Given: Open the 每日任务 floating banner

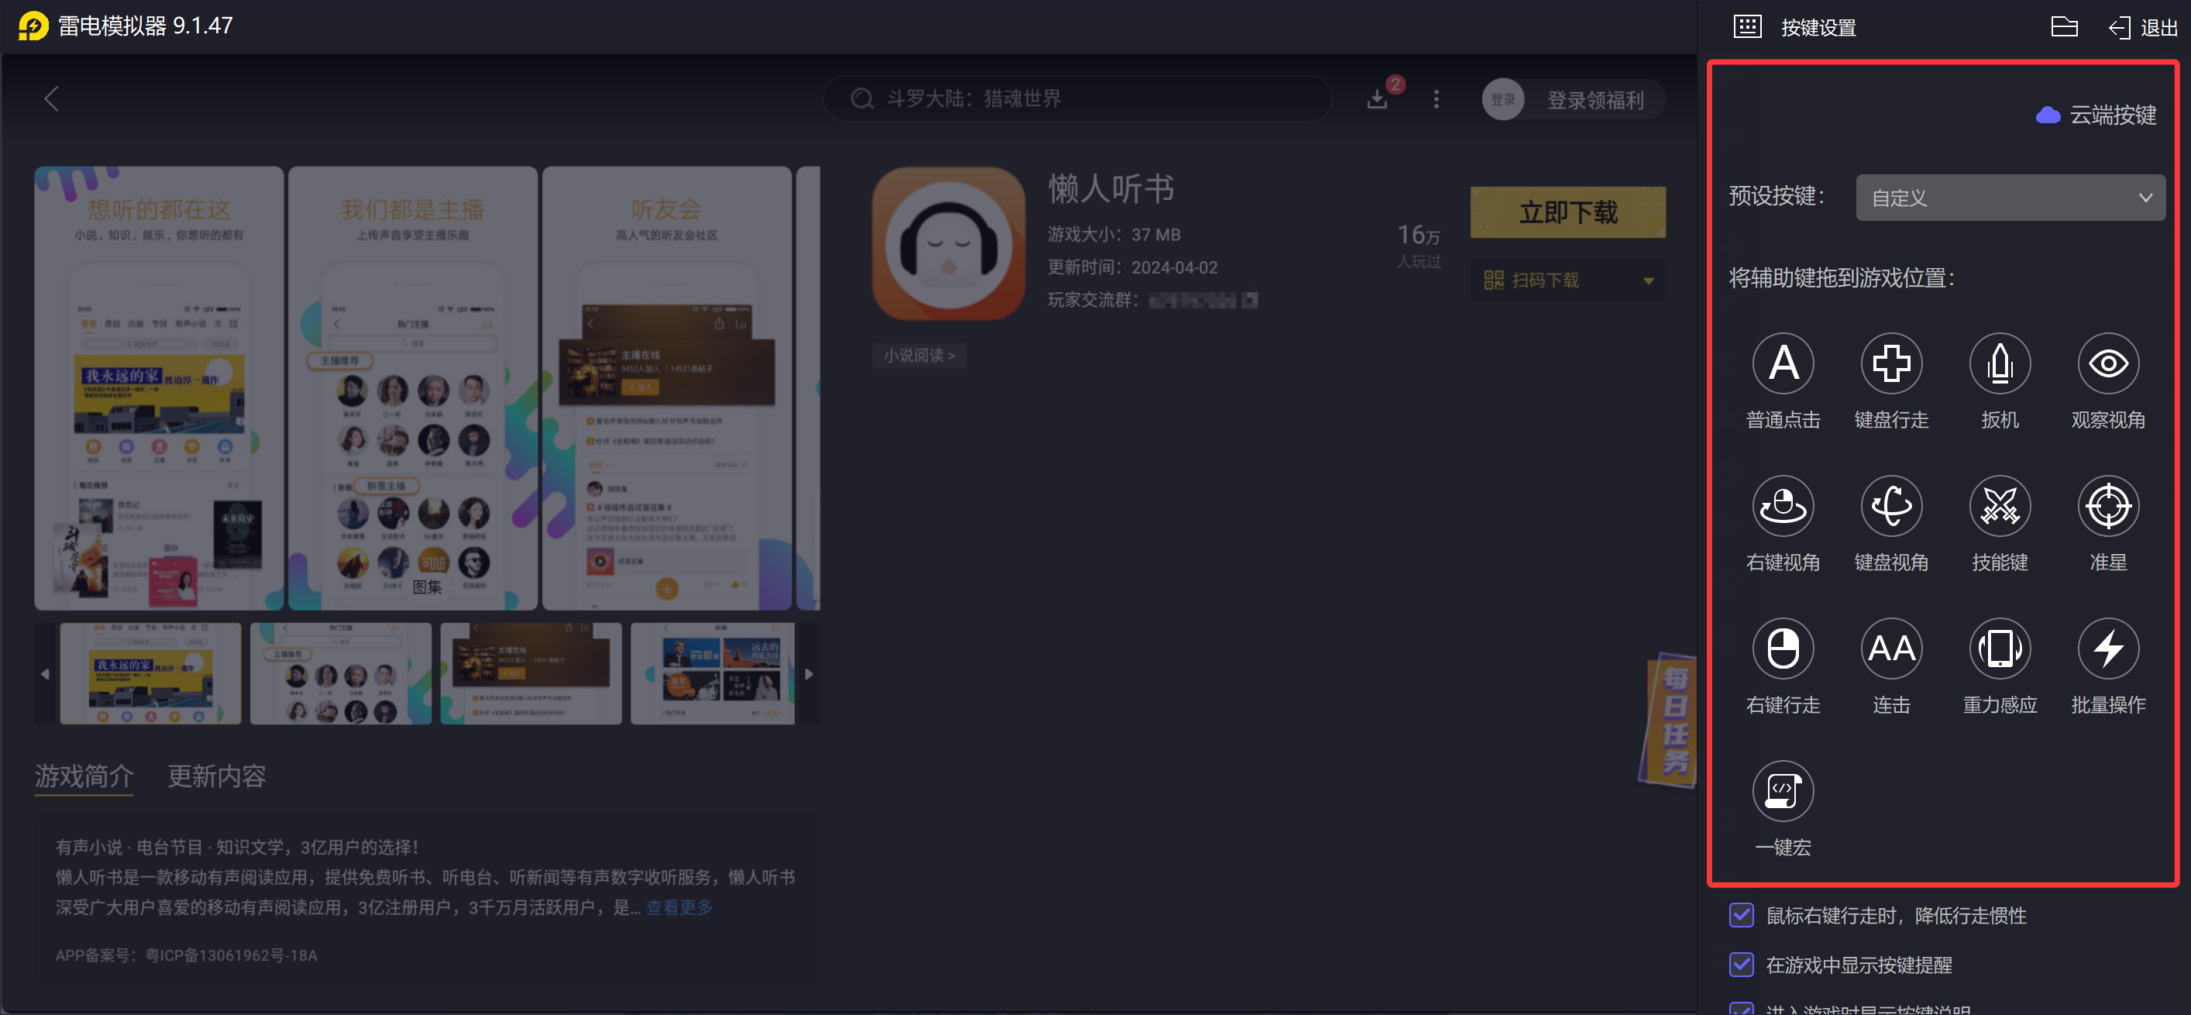Looking at the screenshot, I should point(1668,720).
